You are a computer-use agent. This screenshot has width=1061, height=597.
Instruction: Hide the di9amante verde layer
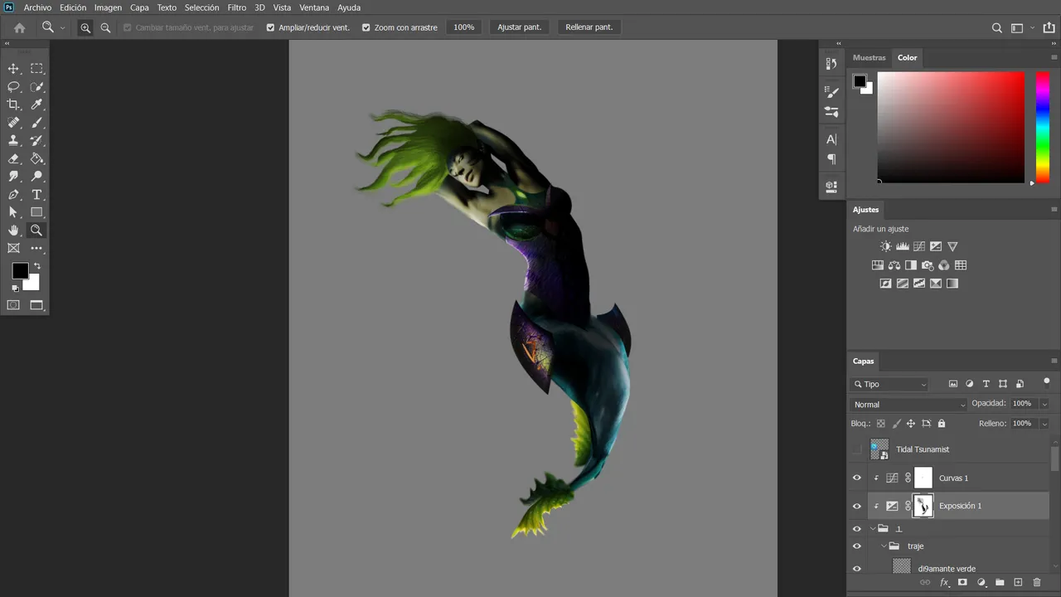[x=857, y=569]
